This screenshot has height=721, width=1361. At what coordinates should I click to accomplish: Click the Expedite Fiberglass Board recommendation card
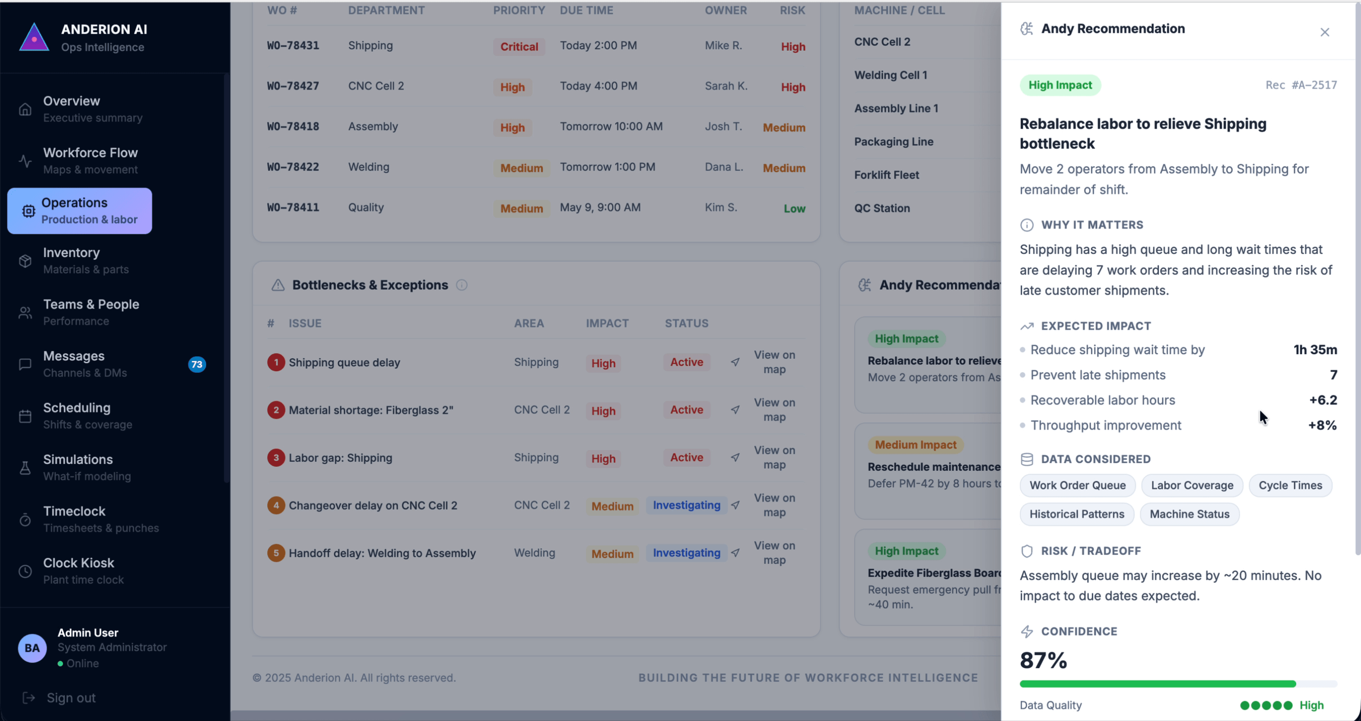click(928, 577)
